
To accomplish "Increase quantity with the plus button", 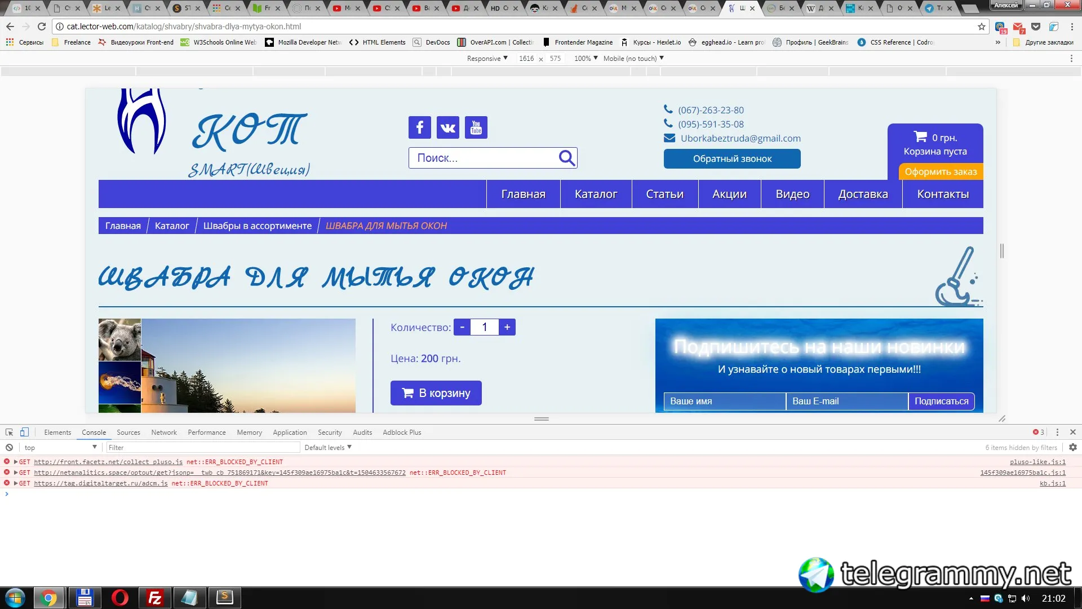I will click(x=507, y=327).
